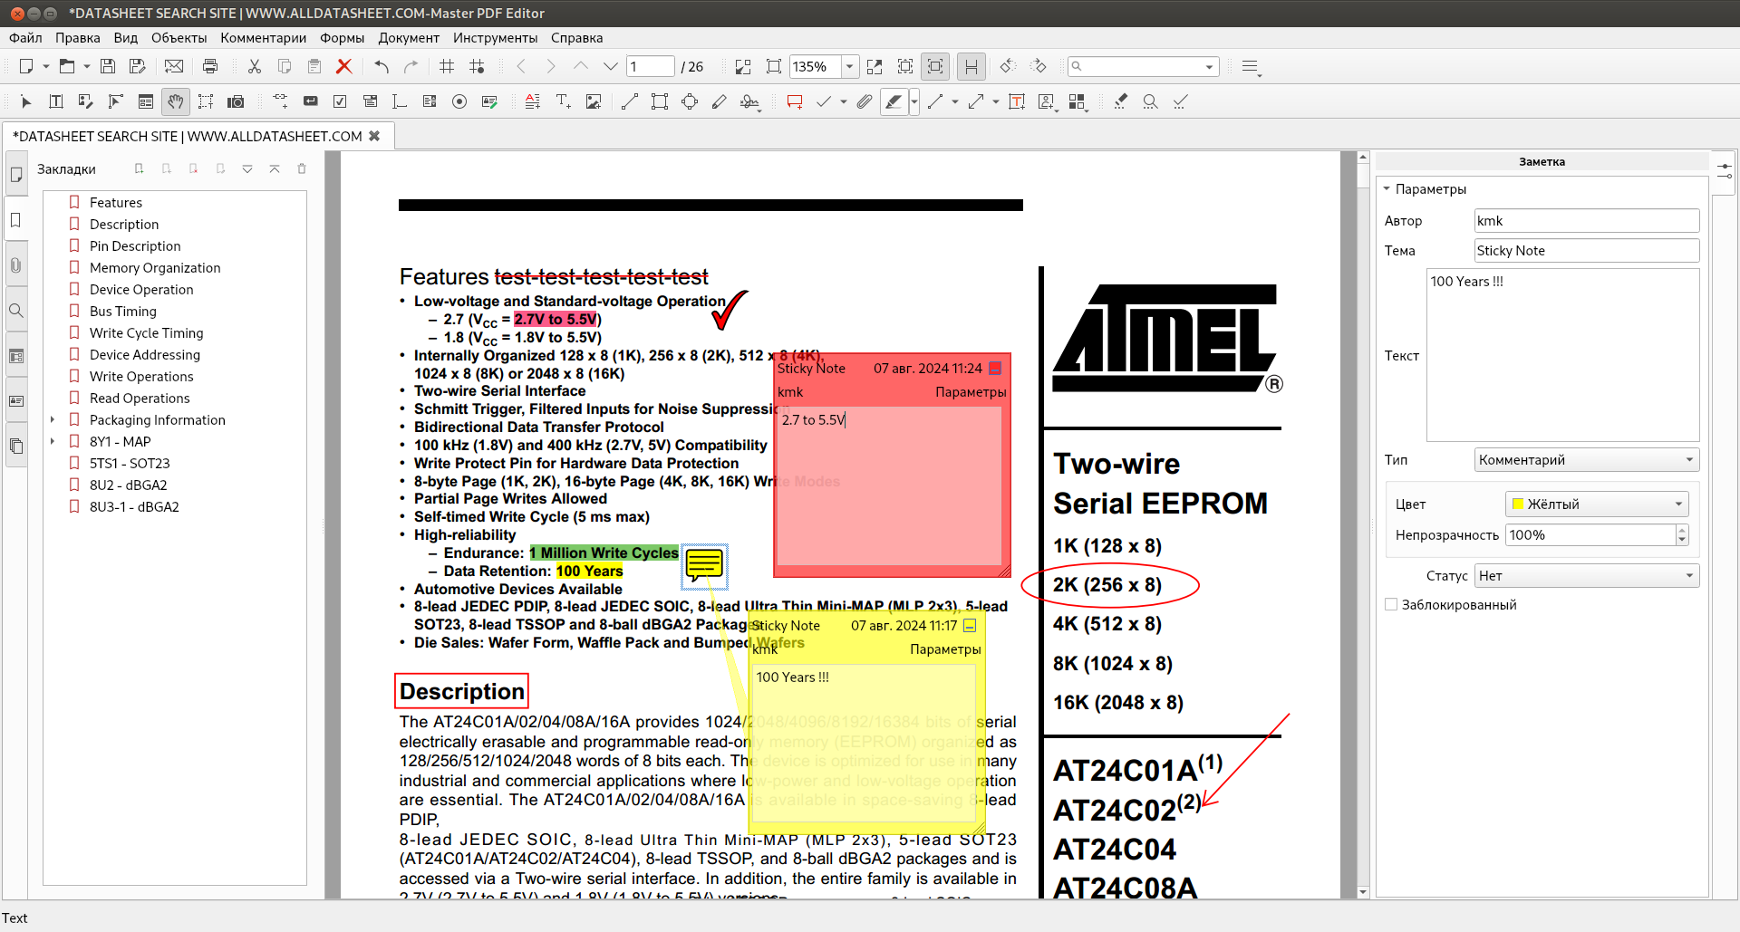Click Параметры in the yellow sticky note

pos(944,649)
